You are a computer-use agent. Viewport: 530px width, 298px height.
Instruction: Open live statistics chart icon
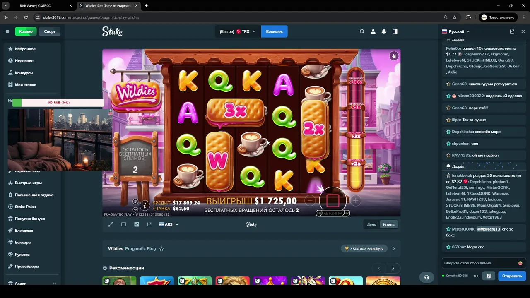137,224
